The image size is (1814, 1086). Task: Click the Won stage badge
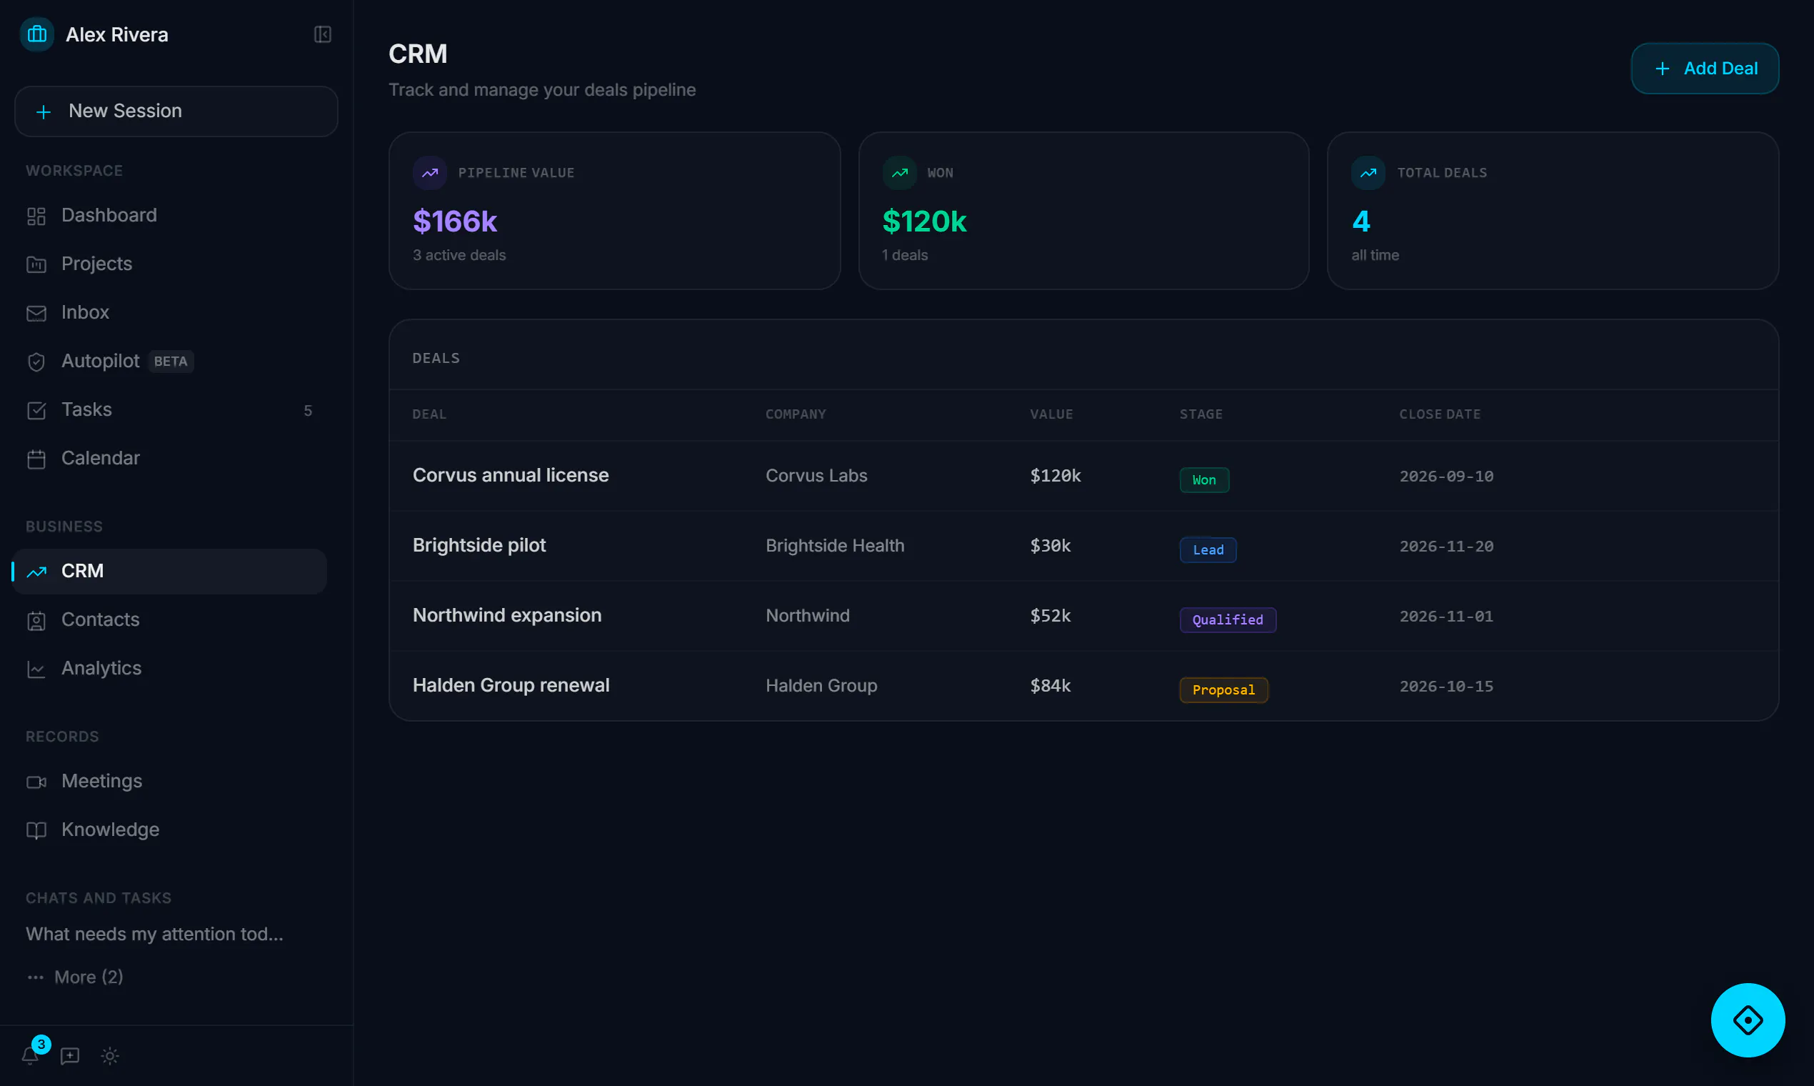point(1204,480)
